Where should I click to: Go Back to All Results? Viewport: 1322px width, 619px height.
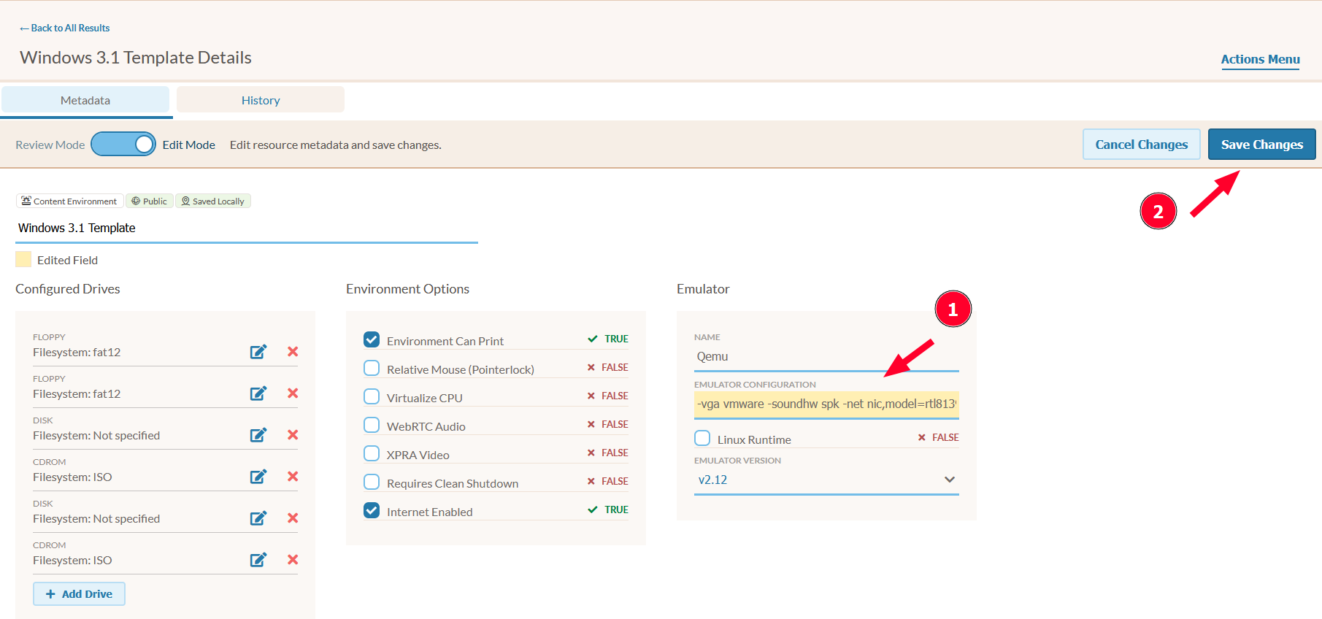tap(65, 28)
